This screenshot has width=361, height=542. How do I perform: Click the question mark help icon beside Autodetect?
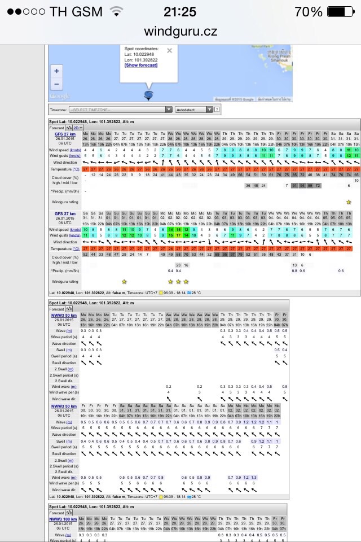coord(217,109)
